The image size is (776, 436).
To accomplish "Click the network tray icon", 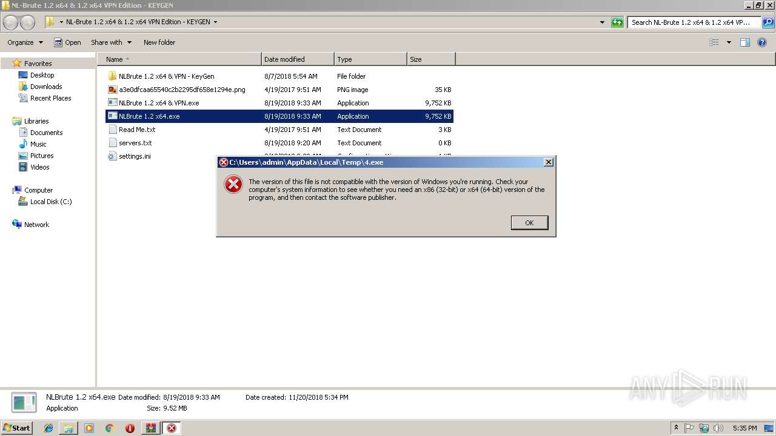I will point(704,428).
